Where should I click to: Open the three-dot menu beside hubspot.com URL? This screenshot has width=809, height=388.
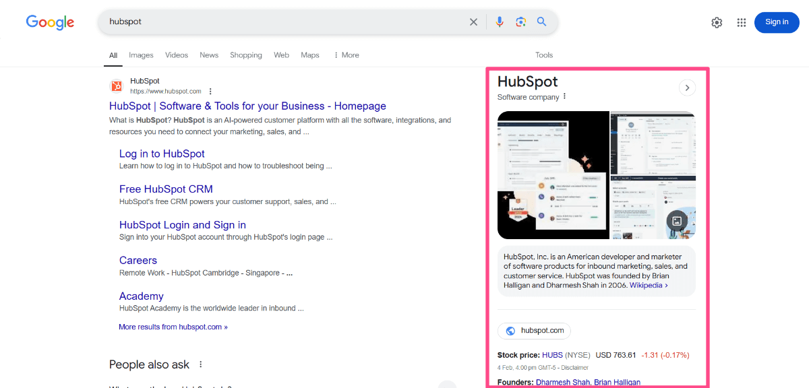[x=210, y=92]
